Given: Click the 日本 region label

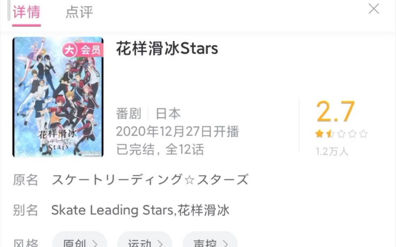Looking at the screenshot, I should [168, 113].
